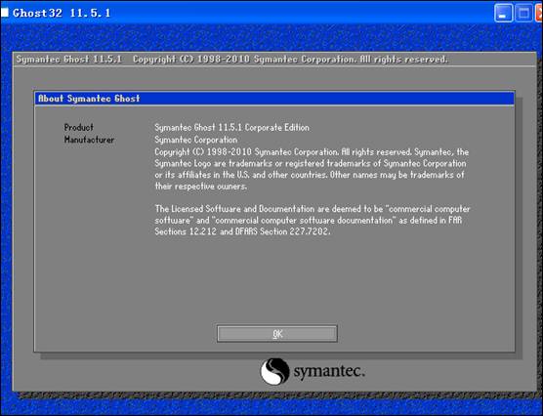Image resolution: width=543 pixels, height=416 pixels.
Task: Click the OK button in About dialog
Action: 277,334
